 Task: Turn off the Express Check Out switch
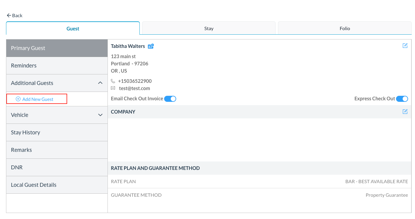tap(402, 99)
